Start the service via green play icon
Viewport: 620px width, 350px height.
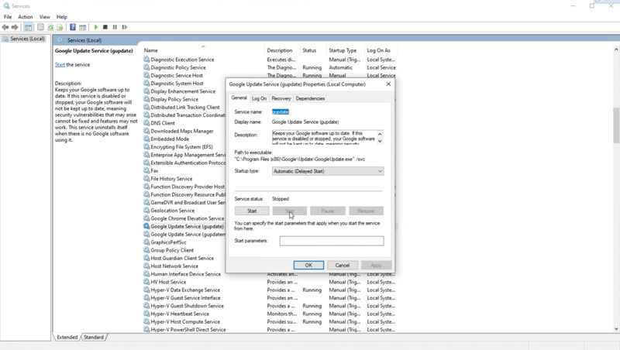click(95, 27)
